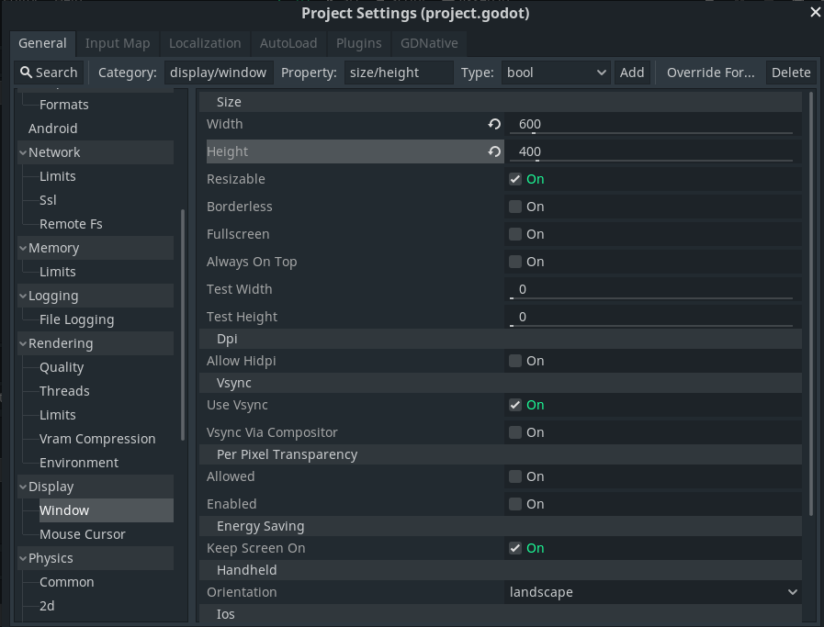Viewport: 824px width, 627px height.
Task: Open the Orientation dropdown set to landscape
Action: pyautogui.click(x=652, y=592)
